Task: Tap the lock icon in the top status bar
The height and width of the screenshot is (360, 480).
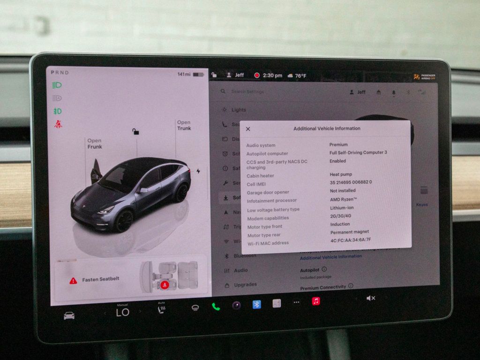Action: tap(214, 75)
